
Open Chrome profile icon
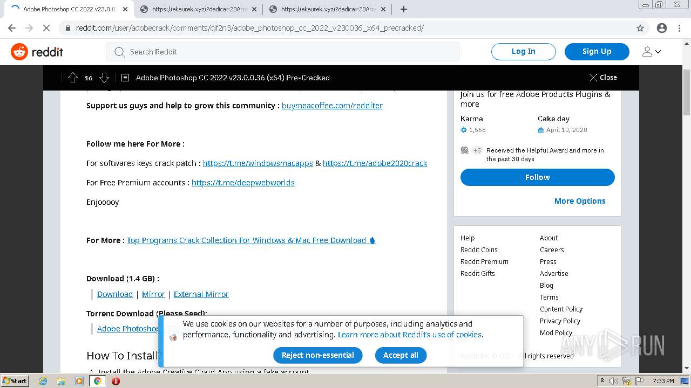pyautogui.click(x=662, y=28)
